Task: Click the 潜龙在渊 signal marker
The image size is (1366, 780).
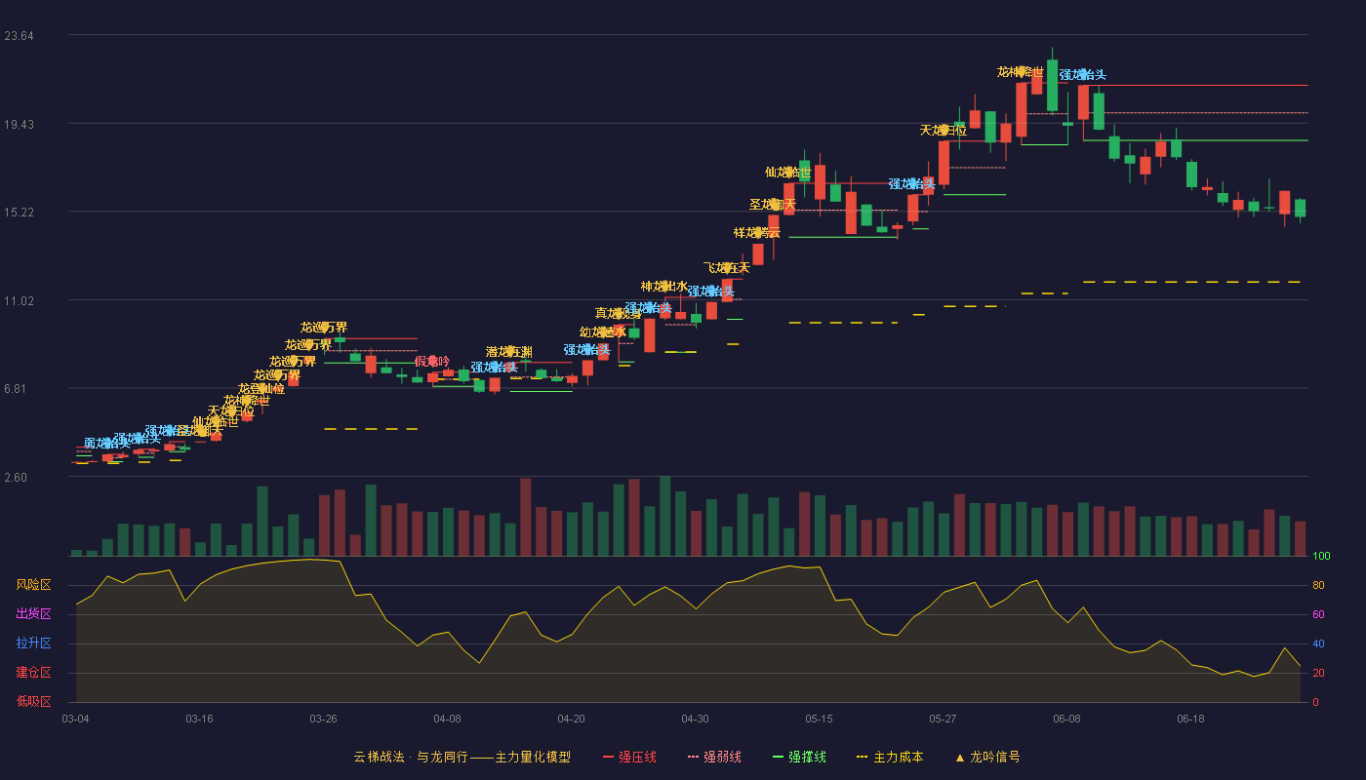Action: pyautogui.click(x=509, y=352)
